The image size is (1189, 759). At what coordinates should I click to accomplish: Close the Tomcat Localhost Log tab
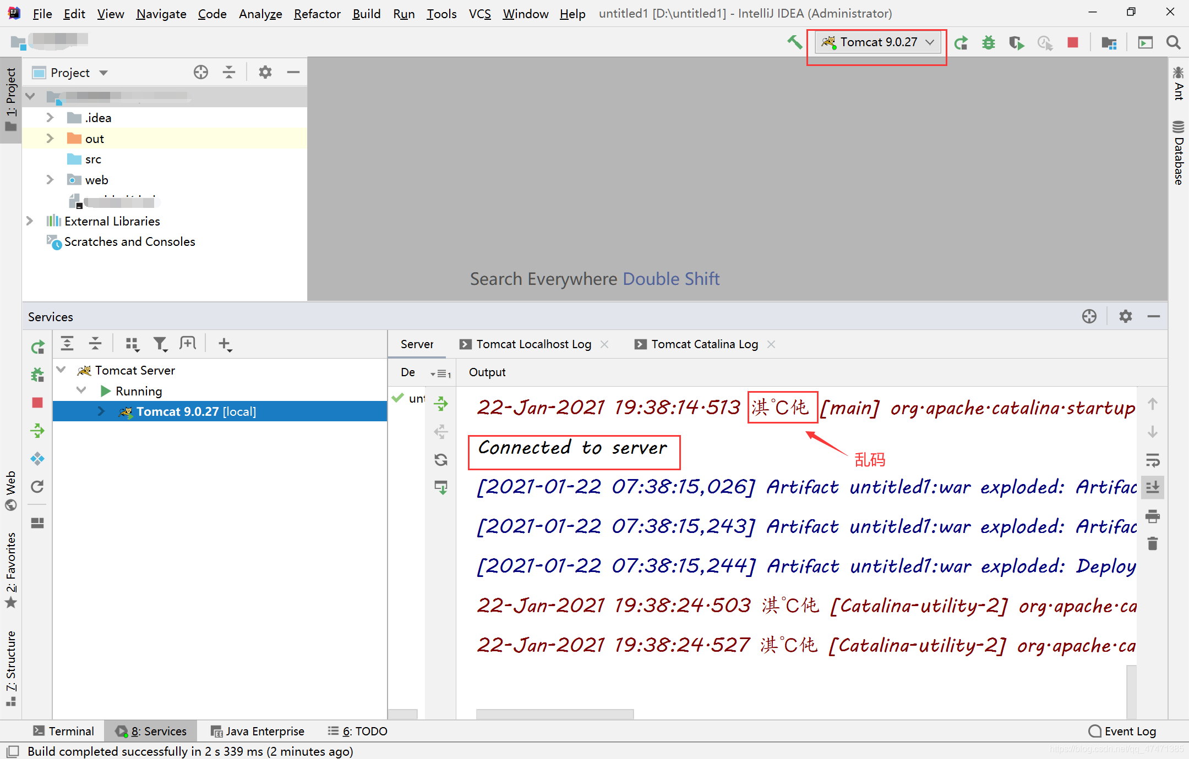pos(604,344)
